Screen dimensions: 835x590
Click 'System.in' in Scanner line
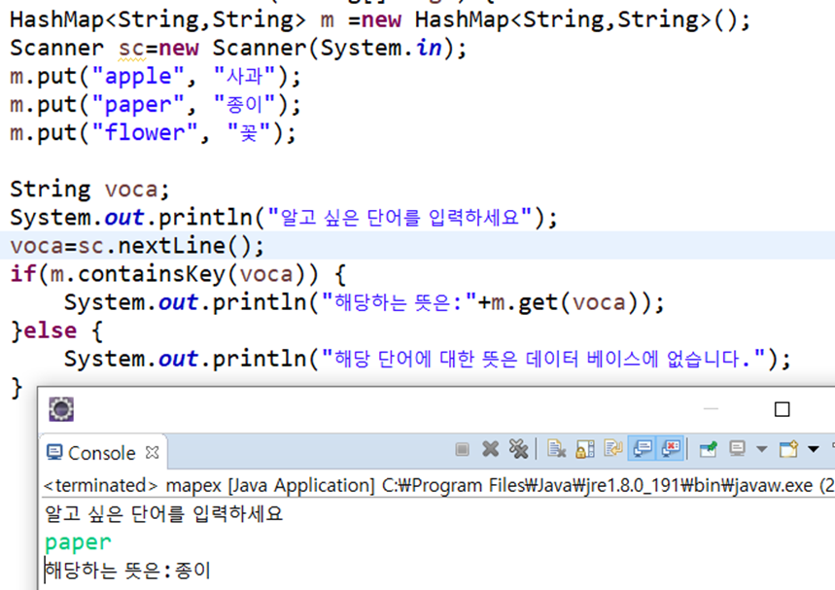(381, 49)
